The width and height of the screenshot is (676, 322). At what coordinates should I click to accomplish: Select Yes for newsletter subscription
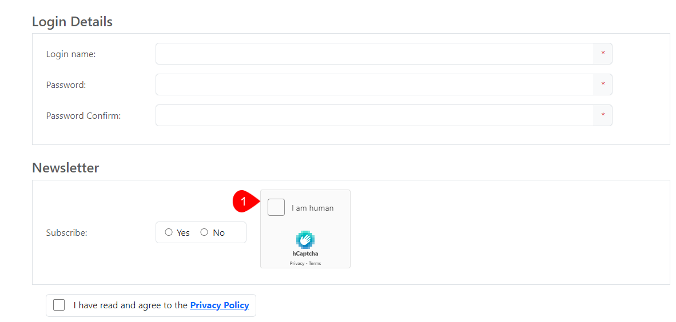pyautogui.click(x=169, y=232)
